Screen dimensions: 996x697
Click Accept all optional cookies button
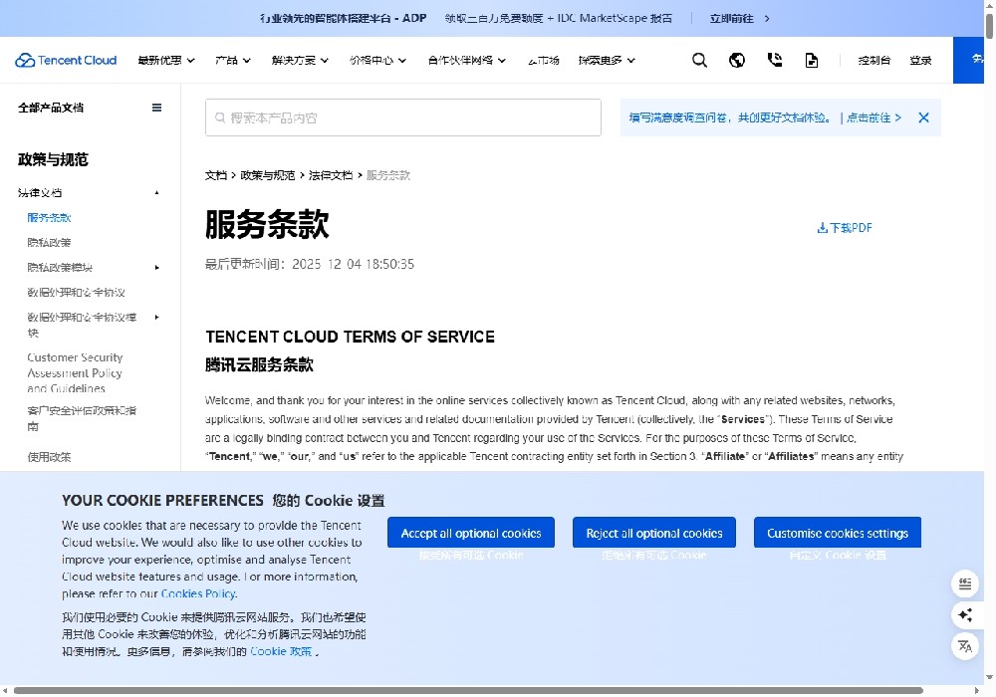471,533
